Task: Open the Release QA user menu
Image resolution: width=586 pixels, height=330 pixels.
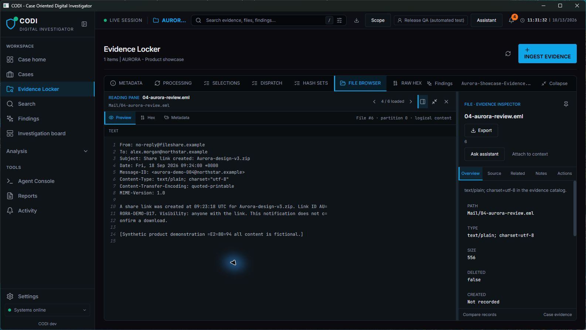Action: pos(431,20)
